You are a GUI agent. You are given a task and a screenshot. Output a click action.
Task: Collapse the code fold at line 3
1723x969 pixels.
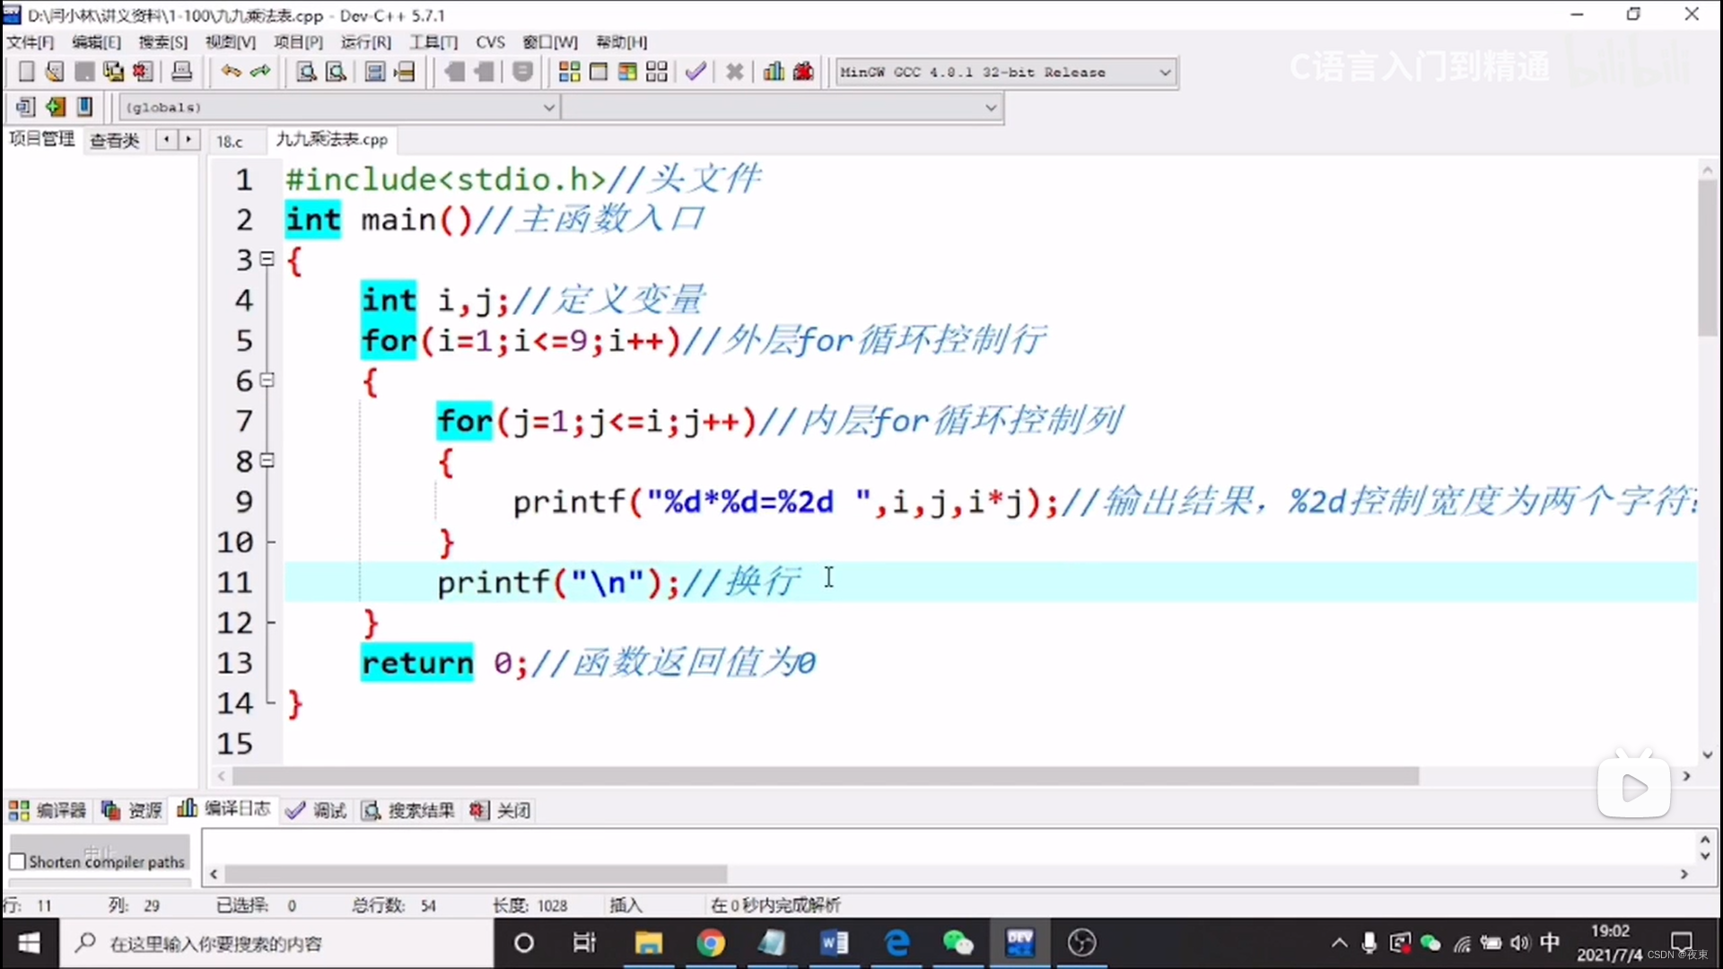pyautogui.click(x=267, y=258)
